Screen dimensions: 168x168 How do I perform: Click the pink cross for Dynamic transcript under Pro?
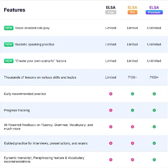click(132, 160)
